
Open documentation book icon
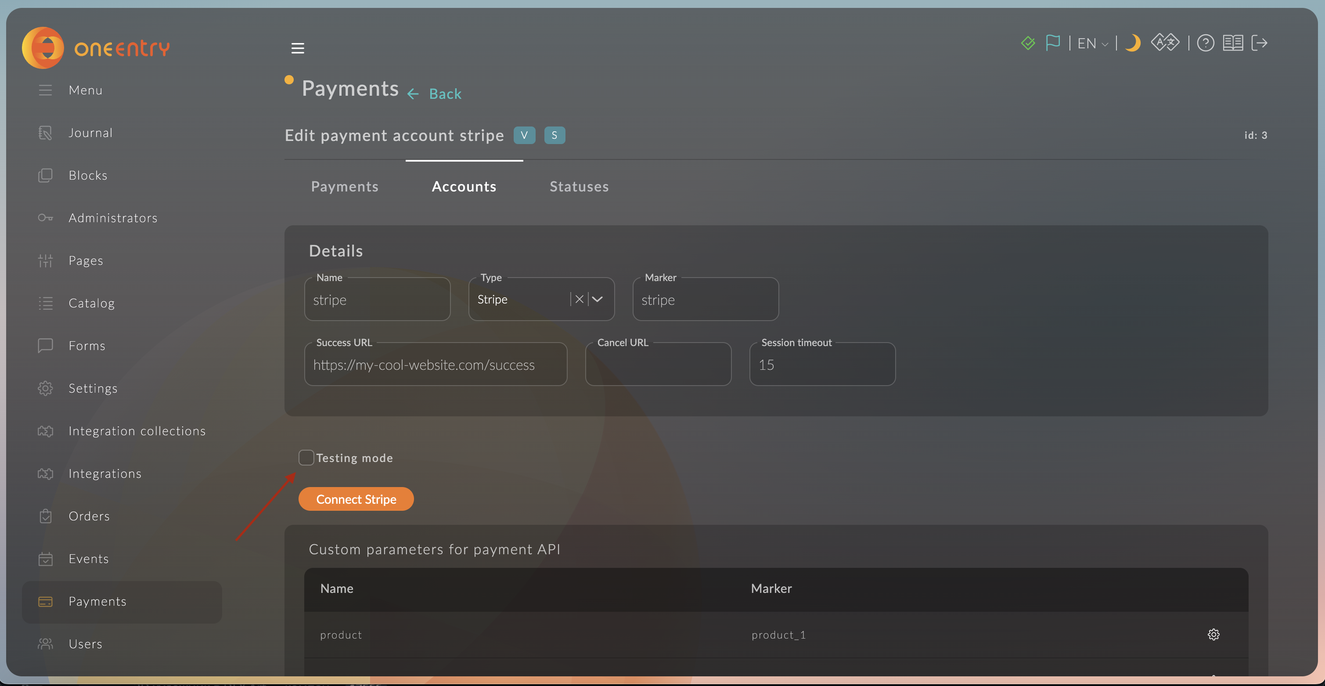(x=1232, y=43)
